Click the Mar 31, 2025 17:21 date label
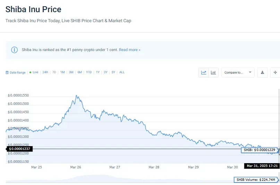This screenshot has width=280, height=185. click(x=262, y=166)
